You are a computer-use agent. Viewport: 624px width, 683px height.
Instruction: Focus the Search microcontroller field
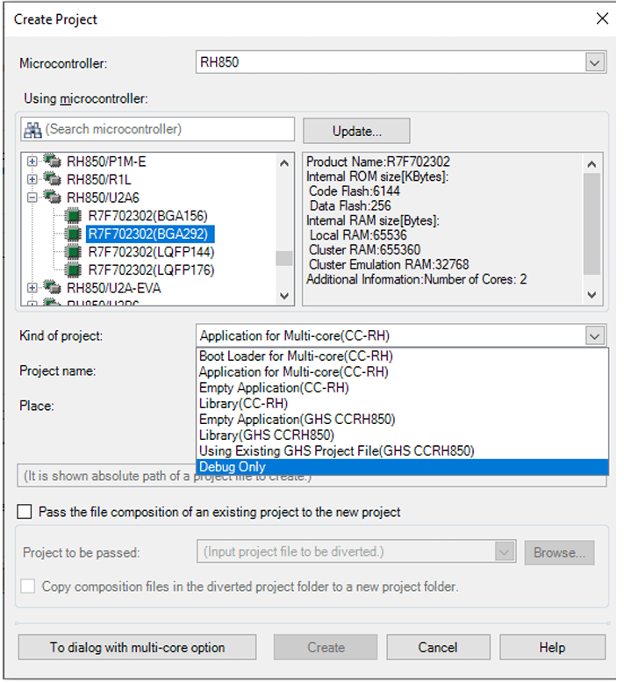167,129
